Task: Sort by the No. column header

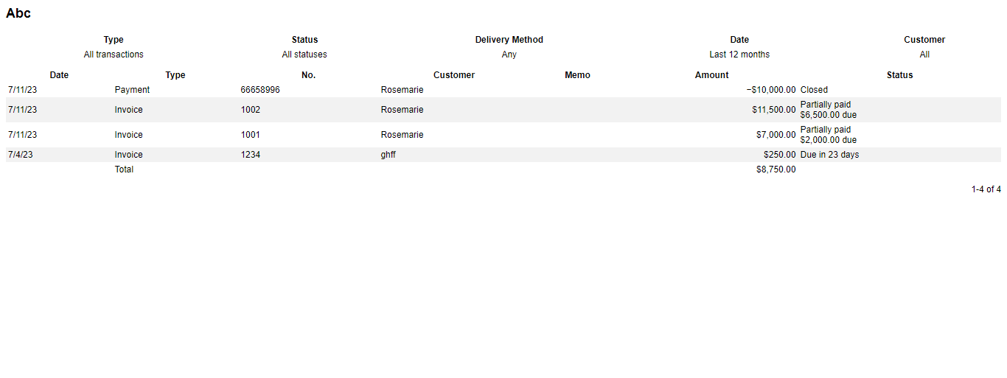Action: coord(308,75)
